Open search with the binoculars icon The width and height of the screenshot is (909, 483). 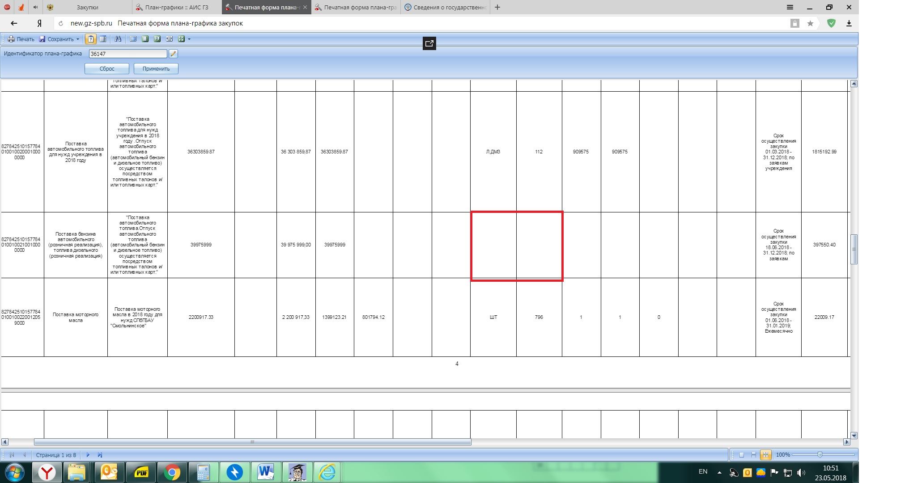tap(118, 39)
